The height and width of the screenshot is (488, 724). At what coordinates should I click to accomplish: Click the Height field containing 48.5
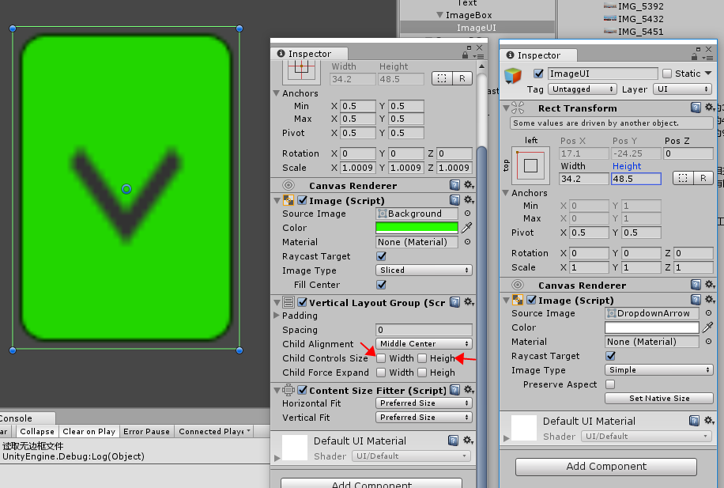point(635,180)
